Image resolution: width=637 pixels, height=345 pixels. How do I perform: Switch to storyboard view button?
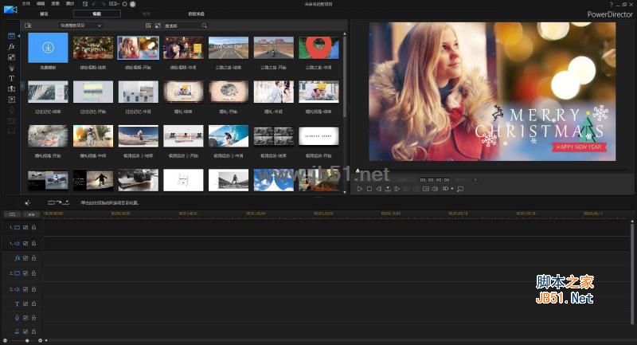tap(31, 214)
